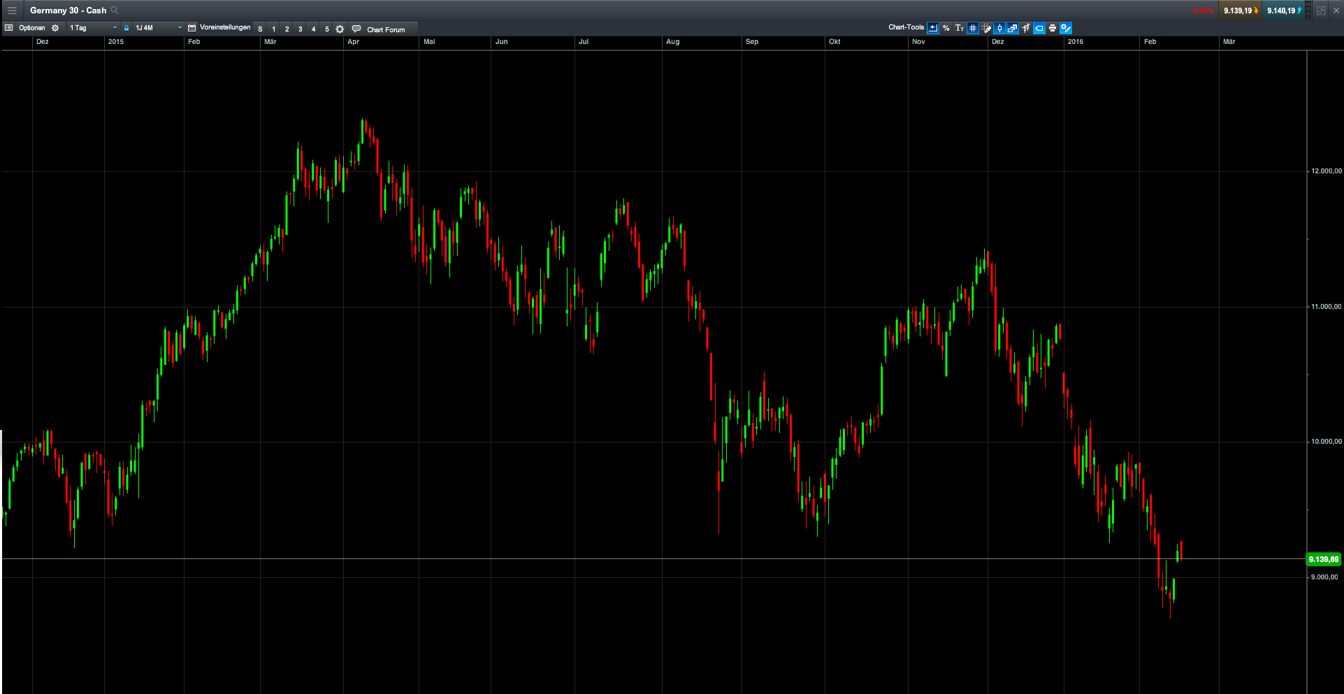Toggle the price label tool

click(1039, 28)
